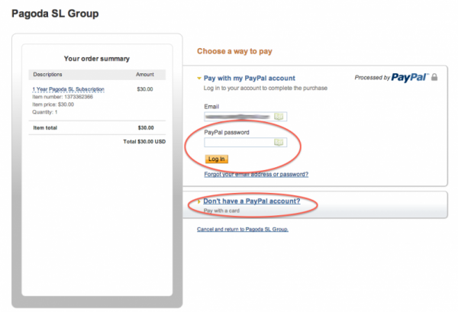458x312 pixels.
Task: Expand the Don't have a PayPal account arrow
Action: tap(199, 201)
